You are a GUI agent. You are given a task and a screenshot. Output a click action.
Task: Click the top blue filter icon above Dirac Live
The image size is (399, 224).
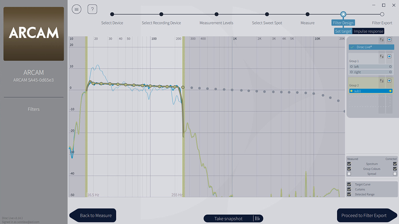(389, 39)
